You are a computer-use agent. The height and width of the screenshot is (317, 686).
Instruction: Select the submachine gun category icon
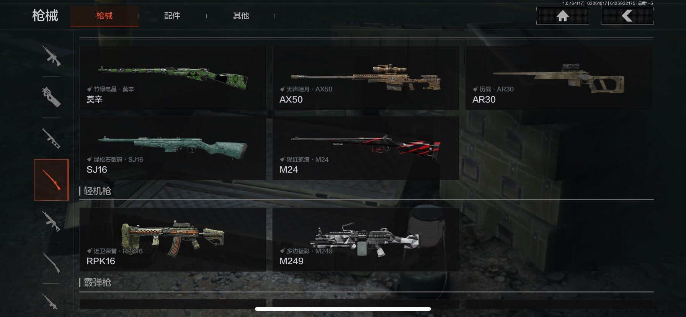[51, 97]
